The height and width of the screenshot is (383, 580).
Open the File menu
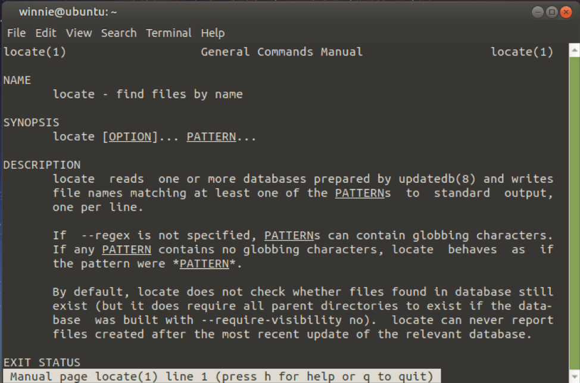pos(16,33)
